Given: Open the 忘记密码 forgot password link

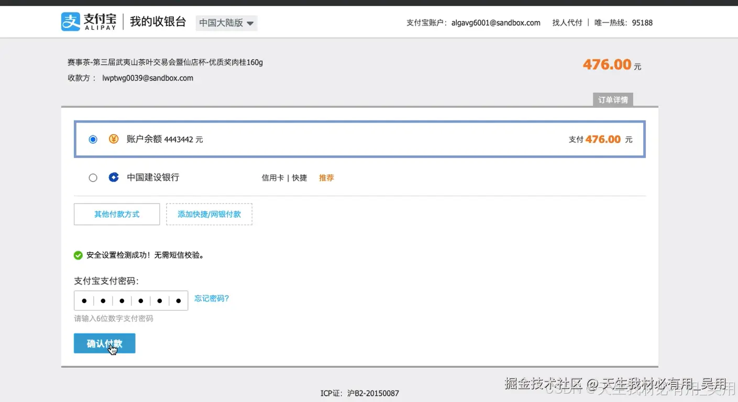Looking at the screenshot, I should point(212,298).
